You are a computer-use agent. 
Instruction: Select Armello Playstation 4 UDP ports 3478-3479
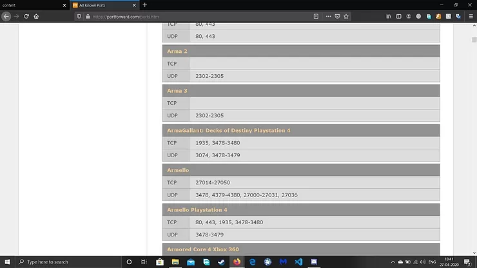tap(209, 235)
